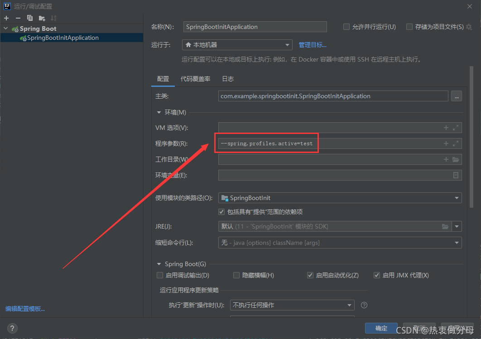This screenshot has height=339, width=481.
Task: Open shorten command line dropdown
Action: [x=340, y=243]
